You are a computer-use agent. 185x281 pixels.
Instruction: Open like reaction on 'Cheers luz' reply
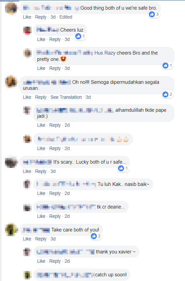[x=80, y=36]
